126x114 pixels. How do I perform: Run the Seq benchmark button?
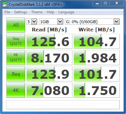16,74
